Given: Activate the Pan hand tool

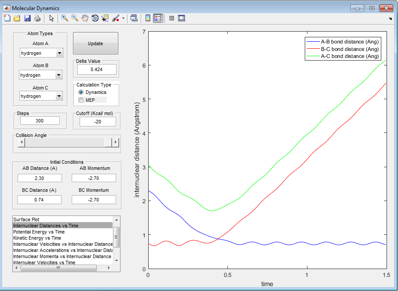Looking at the screenshot, I should 85,18.
